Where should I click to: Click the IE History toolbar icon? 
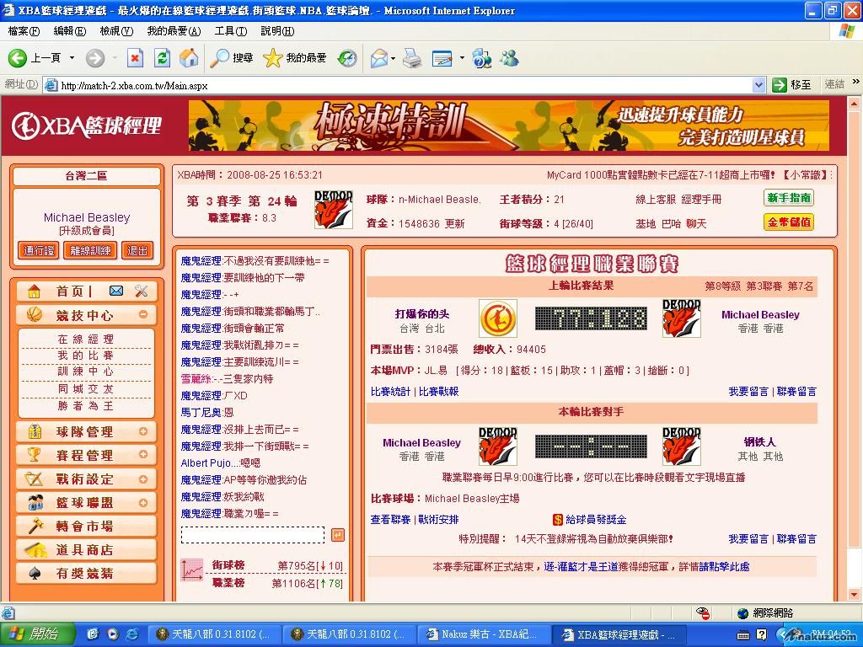pos(347,57)
